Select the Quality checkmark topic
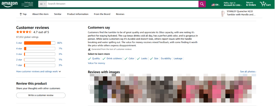The height and width of the screenshot is (106, 275). (94, 58)
